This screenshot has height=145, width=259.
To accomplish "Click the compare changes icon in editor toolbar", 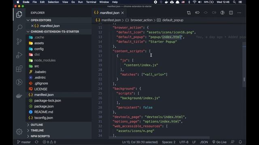I will coord(189,12).
